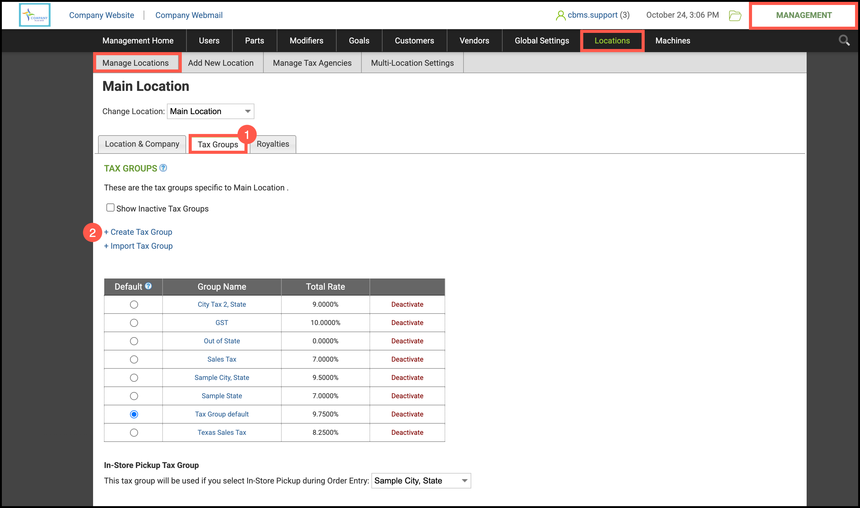Image resolution: width=860 pixels, height=508 pixels.
Task: Enable Show Inactive Tax Groups checkbox
Action: (110, 208)
